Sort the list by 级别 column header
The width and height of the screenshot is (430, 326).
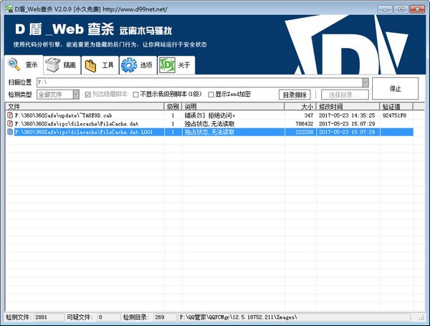point(172,106)
